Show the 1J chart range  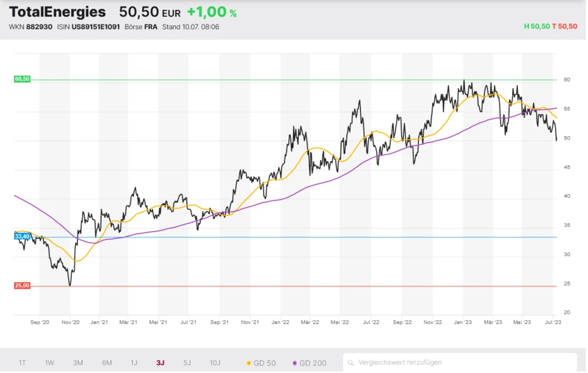click(x=133, y=362)
